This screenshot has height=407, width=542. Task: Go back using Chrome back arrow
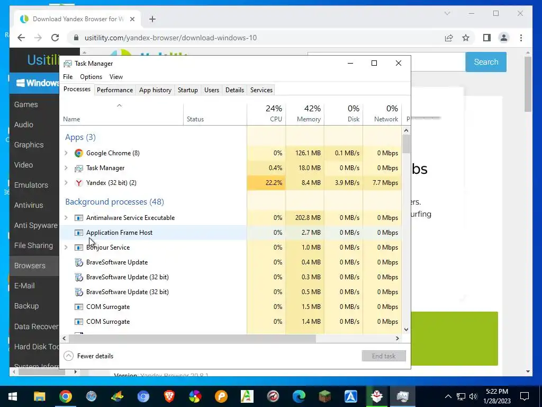click(x=21, y=38)
